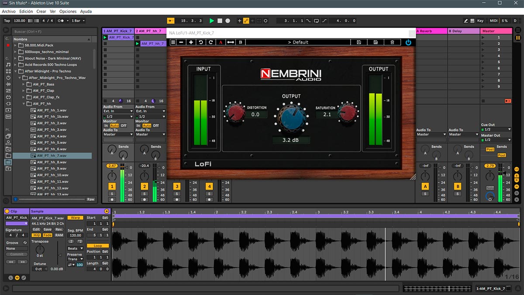Open the LoFi plugin hamburger menu
The width and height of the screenshot is (524, 295).
(x=173, y=42)
